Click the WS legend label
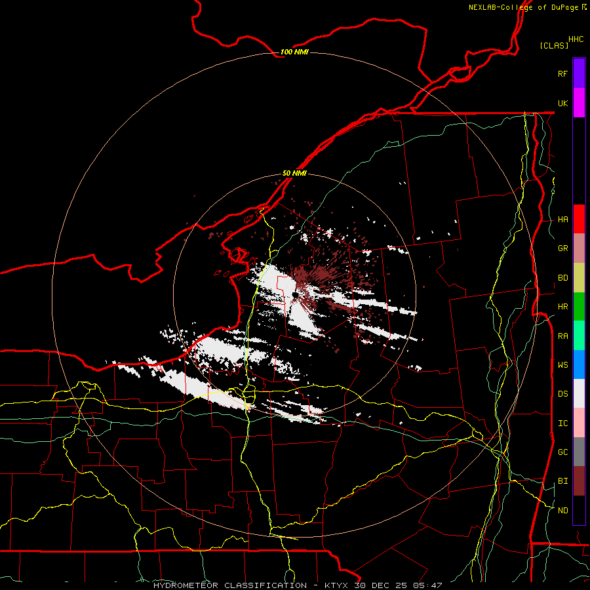This screenshot has height=590, width=590. pos(562,365)
